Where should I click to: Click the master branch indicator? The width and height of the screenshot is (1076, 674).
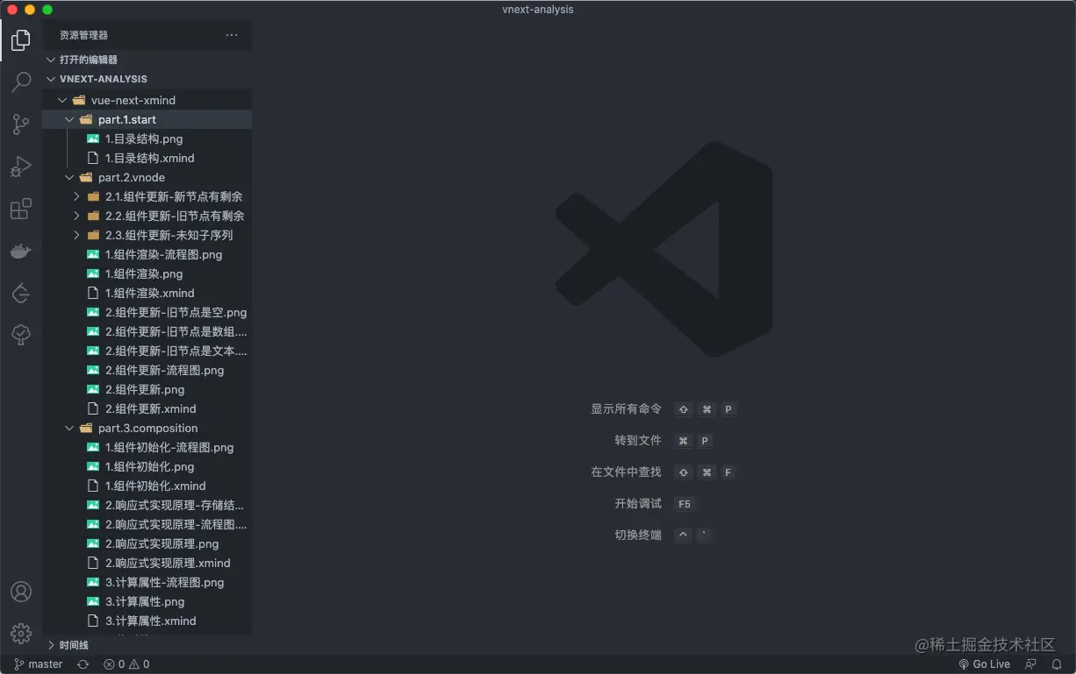36,663
